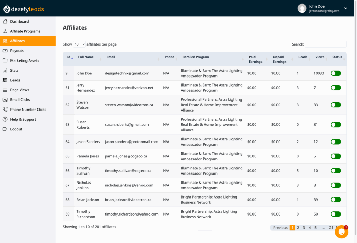The width and height of the screenshot is (357, 243).
Task: Click the Affiliate Programs hierarchy icon
Action: tap(5, 31)
